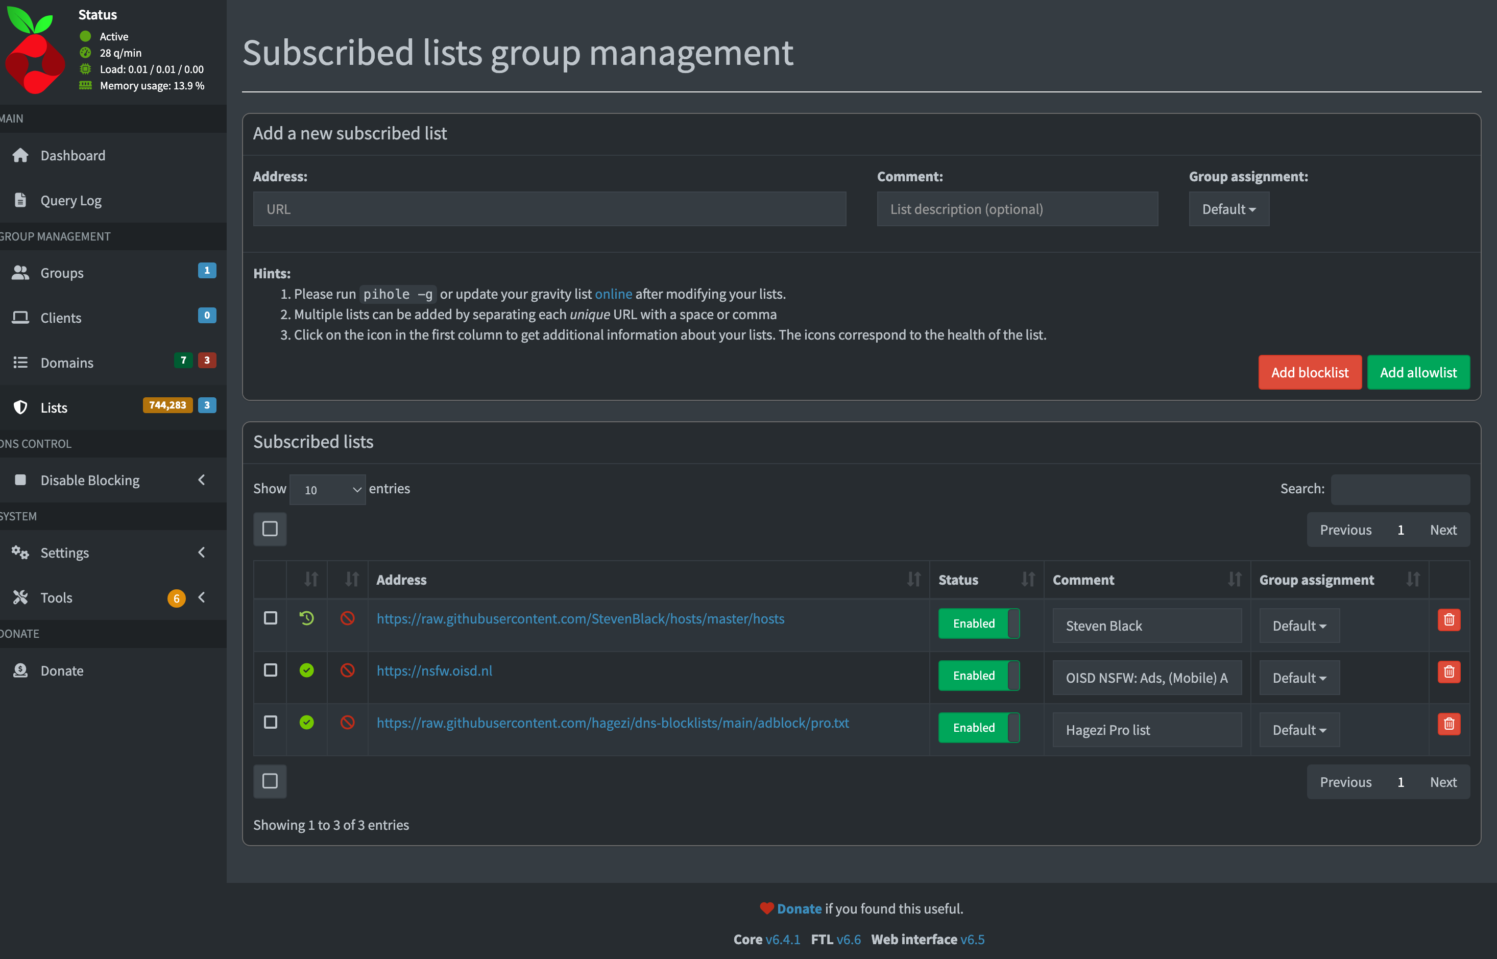
Task: Click the history status icon on the StevenBlack row
Action: [x=306, y=618]
